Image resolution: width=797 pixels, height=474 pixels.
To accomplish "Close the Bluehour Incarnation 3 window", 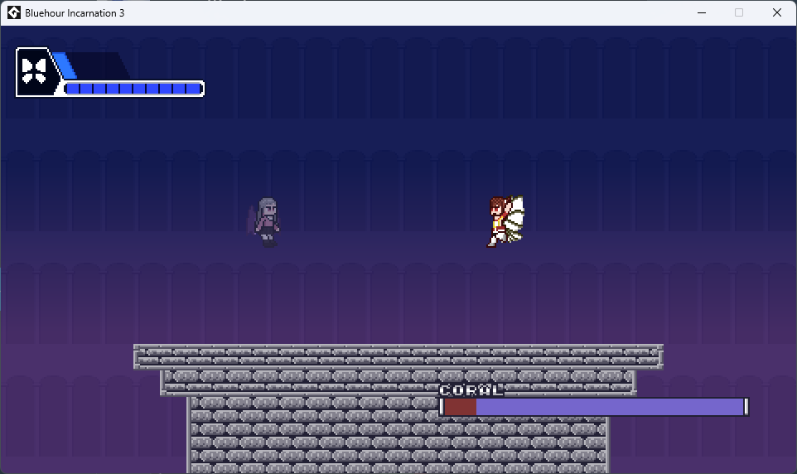I will 776,12.
